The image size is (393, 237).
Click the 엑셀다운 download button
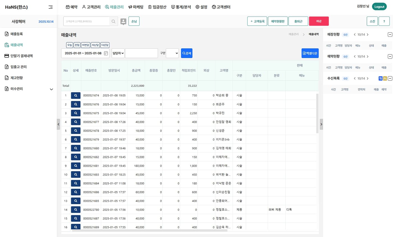310,53
